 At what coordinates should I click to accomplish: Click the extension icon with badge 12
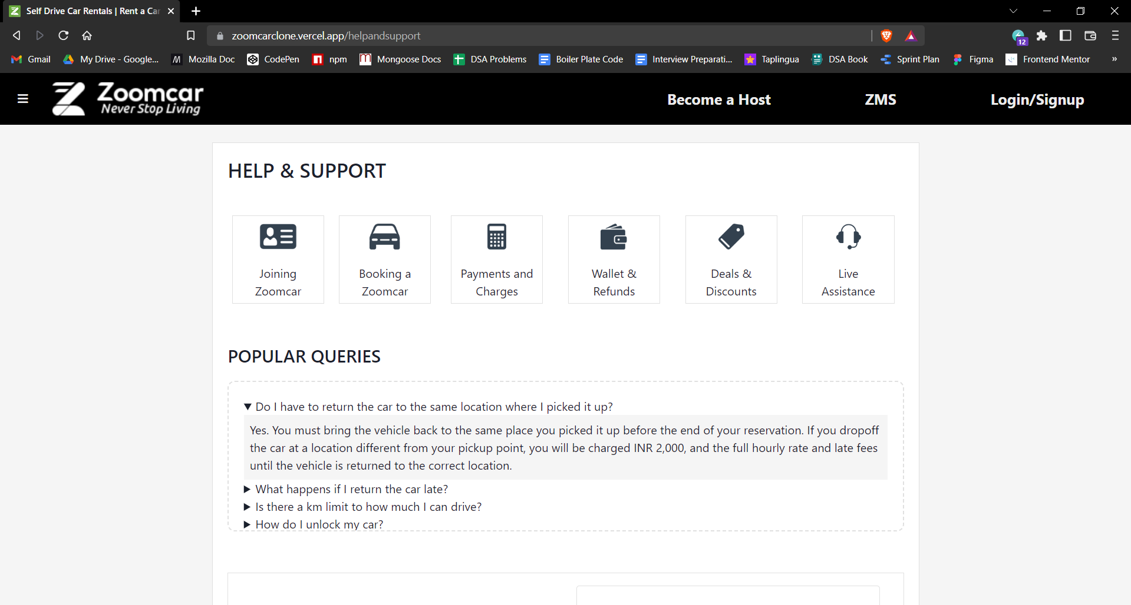[1019, 37]
